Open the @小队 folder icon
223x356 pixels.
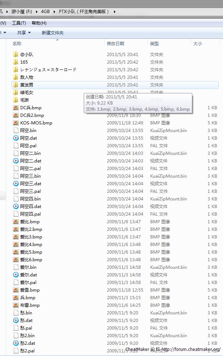(16, 54)
